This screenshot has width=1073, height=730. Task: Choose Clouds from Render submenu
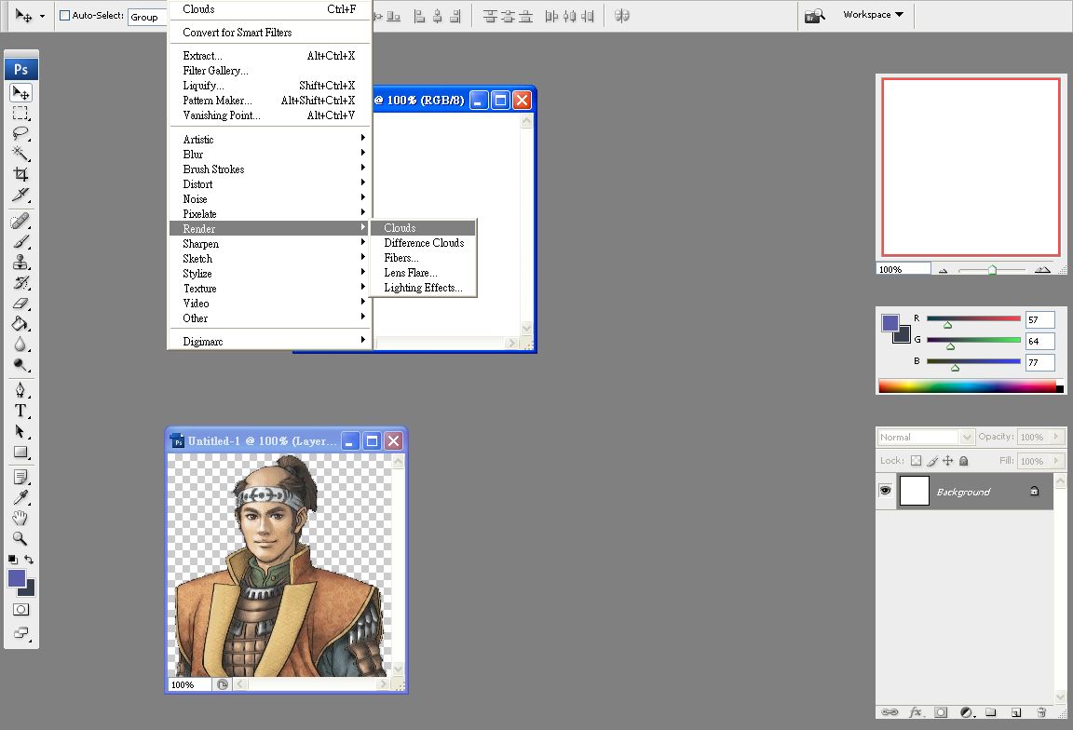coord(423,228)
